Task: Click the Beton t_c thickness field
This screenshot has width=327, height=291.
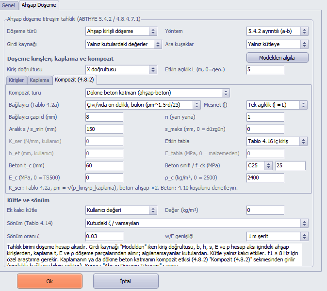Action: coord(104,165)
